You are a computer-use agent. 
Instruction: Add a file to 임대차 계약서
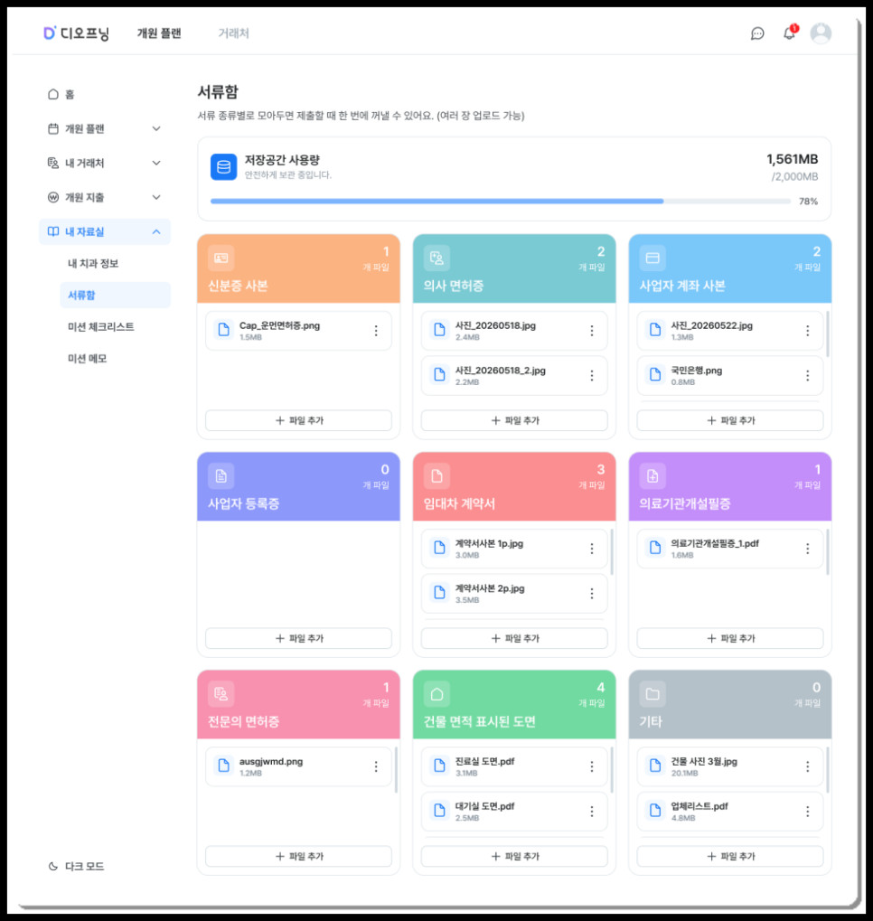pyautogui.click(x=514, y=638)
